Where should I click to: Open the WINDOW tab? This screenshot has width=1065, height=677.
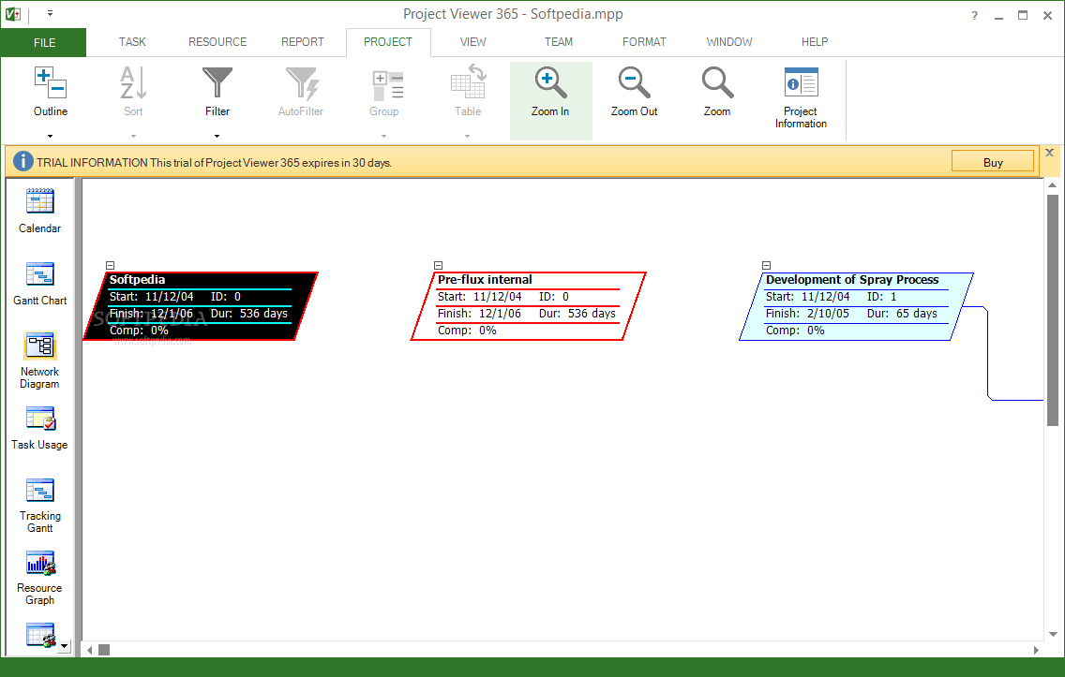point(729,42)
